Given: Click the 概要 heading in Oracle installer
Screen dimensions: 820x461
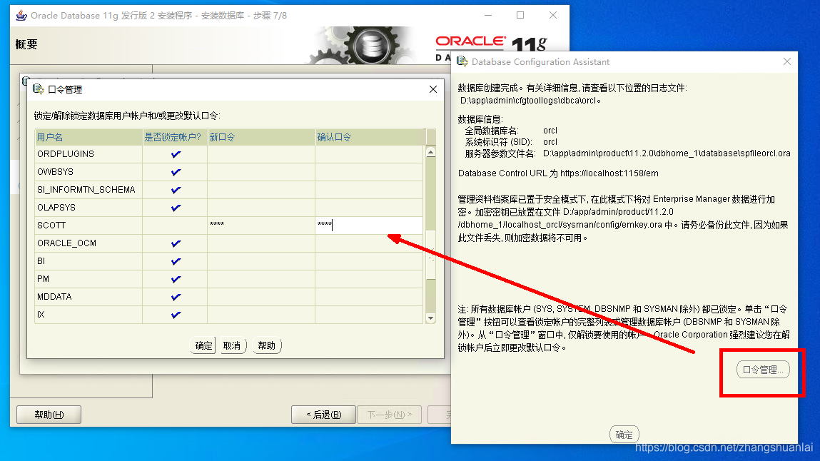Looking at the screenshot, I should point(26,44).
